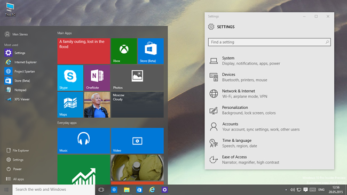This screenshot has height=195, width=347.
Task: Open Moscow Cloudy weather tile
Action: pos(137,104)
